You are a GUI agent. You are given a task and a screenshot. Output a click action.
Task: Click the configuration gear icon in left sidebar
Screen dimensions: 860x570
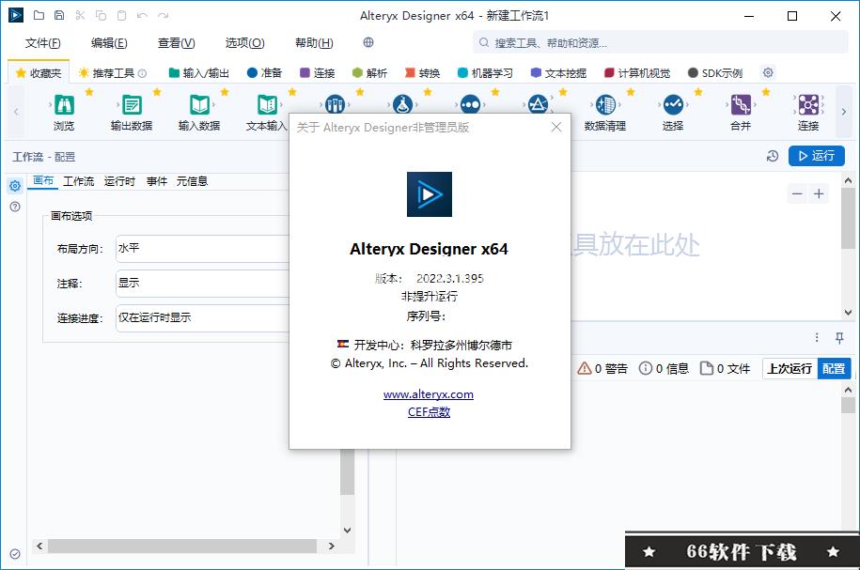tap(15, 186)
